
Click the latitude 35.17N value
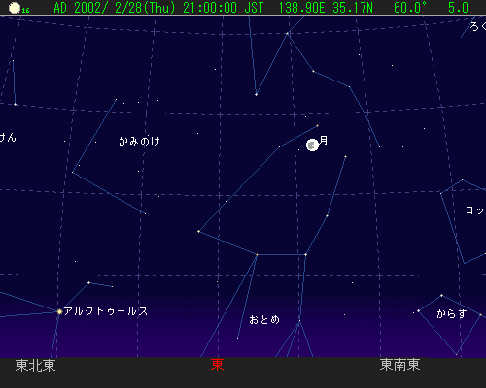tap(353, 8)
